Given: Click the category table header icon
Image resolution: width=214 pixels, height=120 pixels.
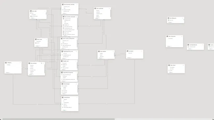Looking at the screenshot, I should [x=6, y=63].
